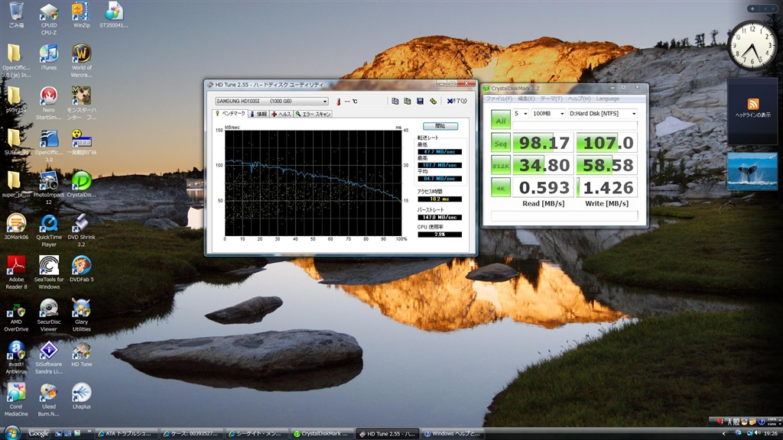783x440 pixels.
Task: Expand the Quick Launch overflow chevron
Action: coord(89,432)
